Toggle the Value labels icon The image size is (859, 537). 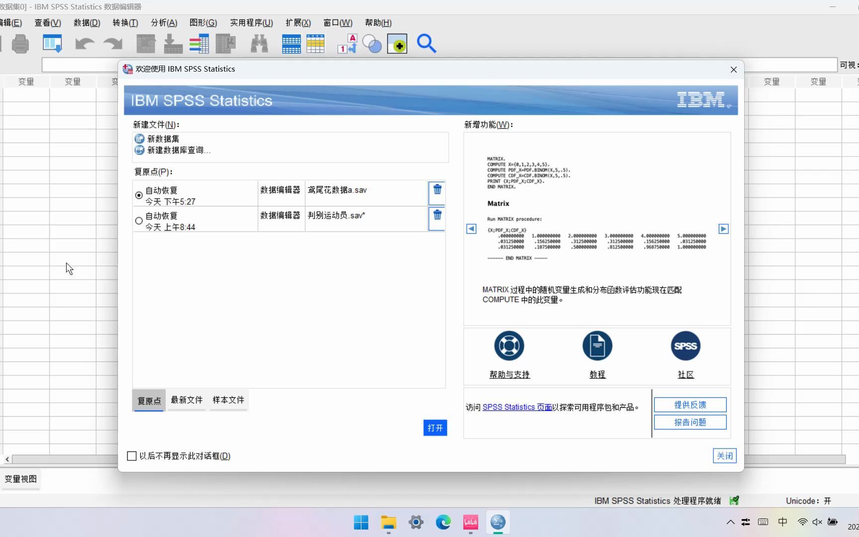point(347,44)
